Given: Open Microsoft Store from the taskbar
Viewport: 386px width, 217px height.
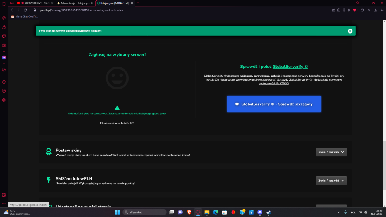Looking at the screenshot, I should (x=225, y=212).
